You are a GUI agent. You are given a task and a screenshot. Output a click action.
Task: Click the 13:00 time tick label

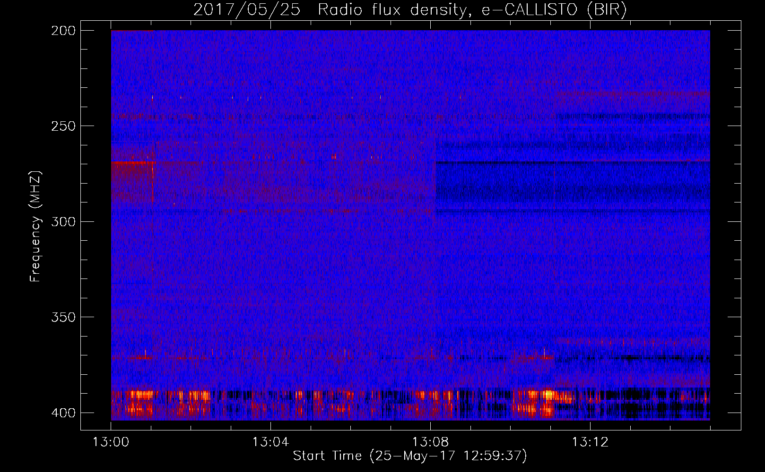point(111,442)
